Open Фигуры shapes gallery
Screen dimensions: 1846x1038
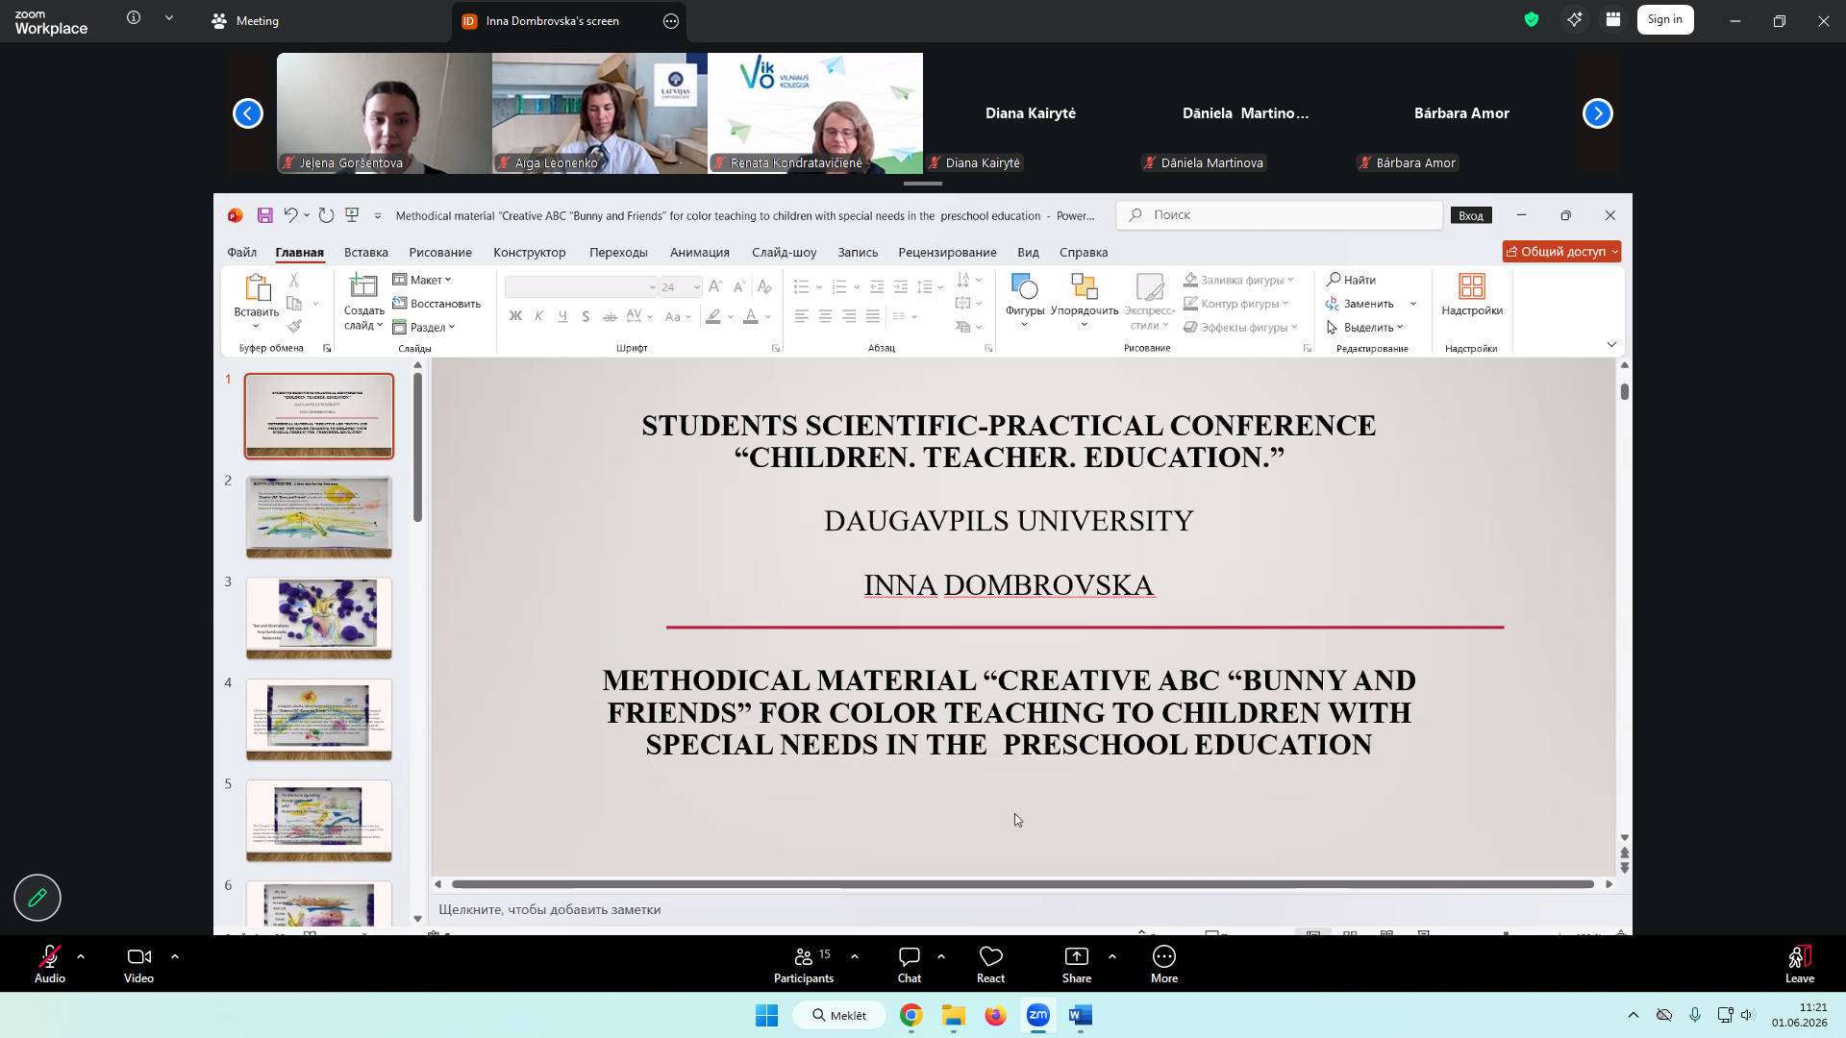[1025, 300]
